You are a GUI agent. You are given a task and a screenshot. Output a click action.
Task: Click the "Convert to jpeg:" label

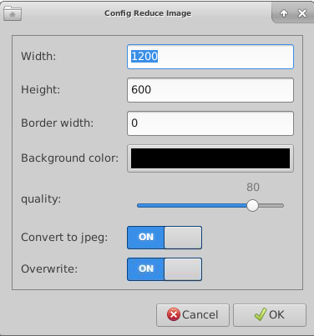64,238
